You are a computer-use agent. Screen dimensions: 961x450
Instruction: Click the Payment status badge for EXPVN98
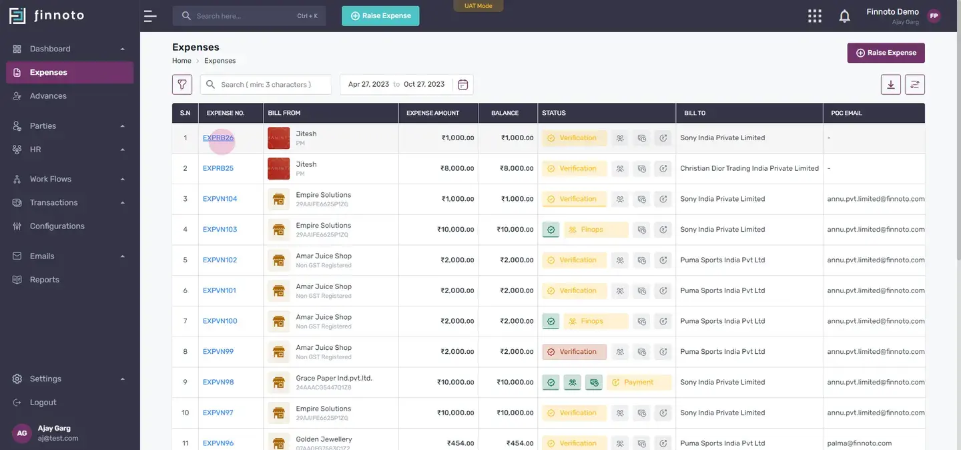click(x=639, y=383)
